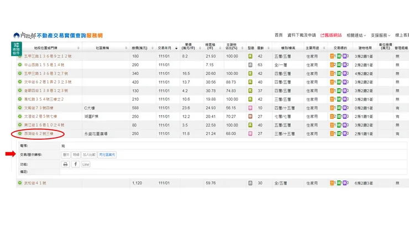
Task: Collapse the 西湖街62號三樓 row details
Action: tap(20, 133)
